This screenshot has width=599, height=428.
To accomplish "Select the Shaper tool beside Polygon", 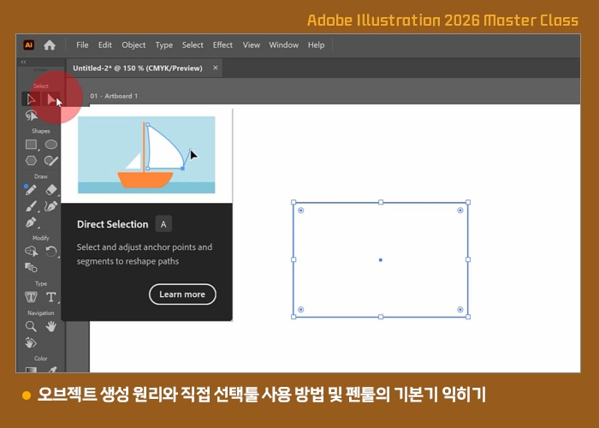I will point(50,161).
